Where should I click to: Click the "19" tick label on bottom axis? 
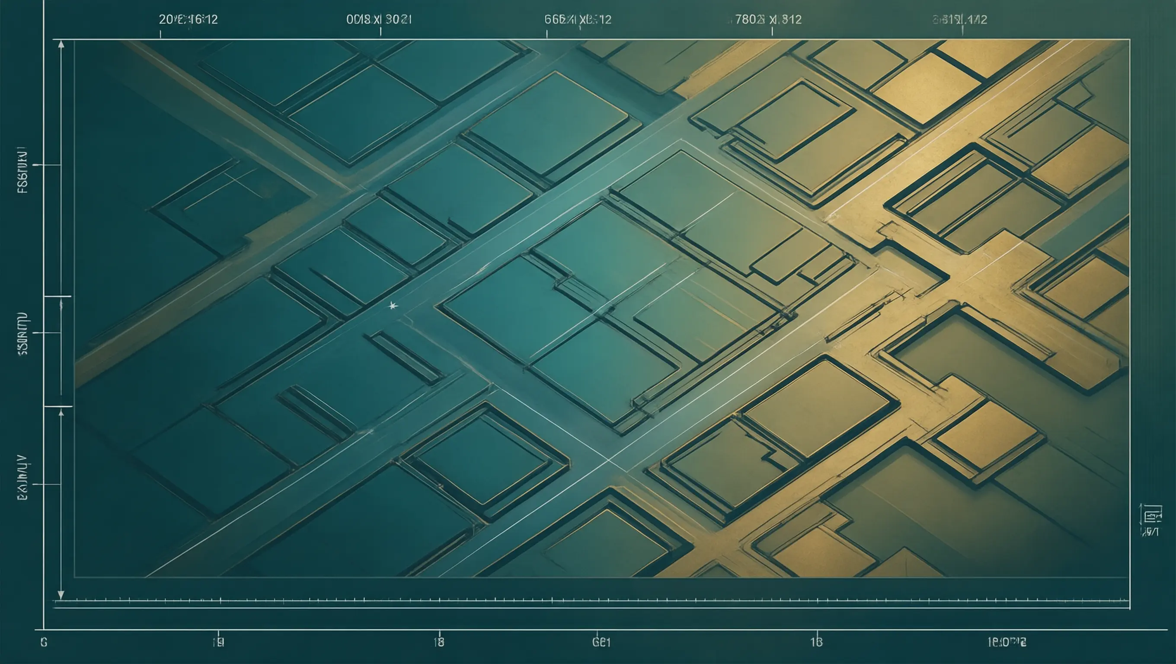[218, 642]
